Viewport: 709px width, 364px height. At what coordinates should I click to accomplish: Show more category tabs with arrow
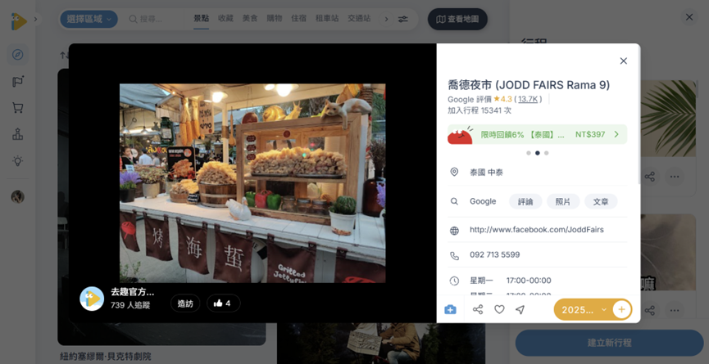point(386,19)
